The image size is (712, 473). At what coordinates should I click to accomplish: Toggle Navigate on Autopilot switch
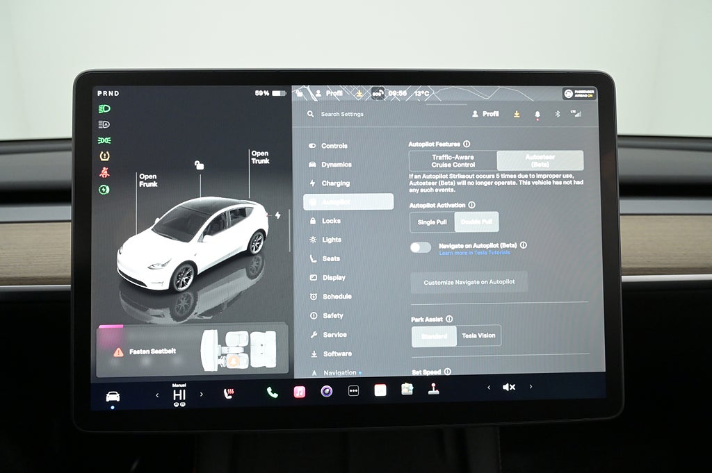click(421, 247)
